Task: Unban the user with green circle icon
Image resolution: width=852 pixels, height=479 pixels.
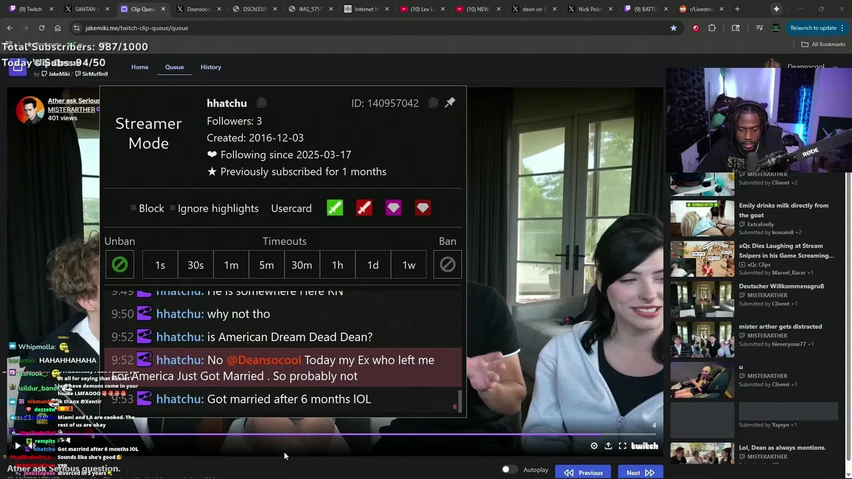Action: pyautogui.click(x=120, y=265)
